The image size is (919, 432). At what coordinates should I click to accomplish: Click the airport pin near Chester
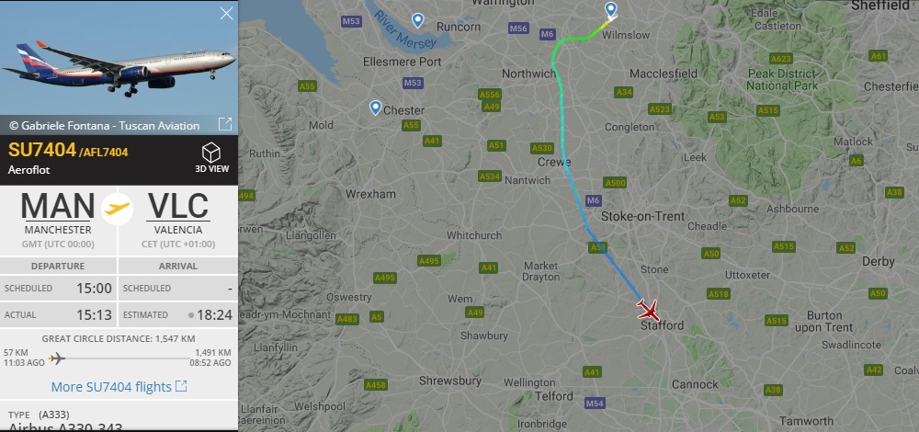[x=376, y=108]
